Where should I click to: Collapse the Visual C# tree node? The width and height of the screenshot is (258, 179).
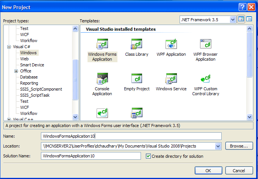point(9,47)
